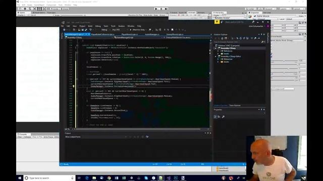Open Visual Studio Edit menu
The width and height of the screenshot is (323, 181).
click(x=68, y=26)
